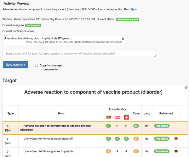Click the Swiss flag acceptability column icon
Image resolution: width=189 pixels, height=157 pixels.
pyautogui.click(x=126, y=117)
